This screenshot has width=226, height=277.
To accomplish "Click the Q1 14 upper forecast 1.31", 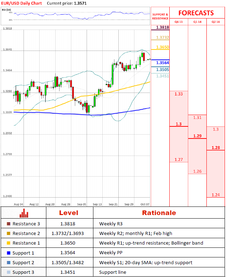I will point(197,117).
